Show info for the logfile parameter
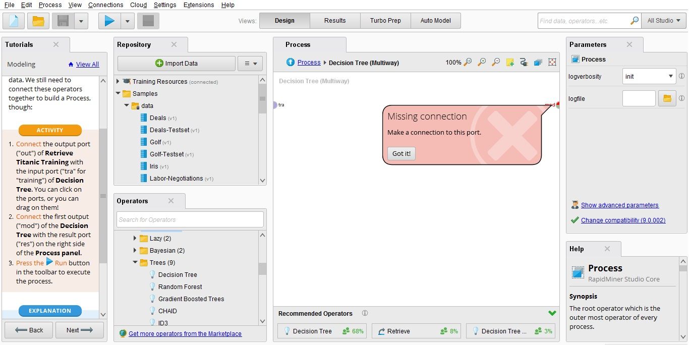 [x=681, y=98]
